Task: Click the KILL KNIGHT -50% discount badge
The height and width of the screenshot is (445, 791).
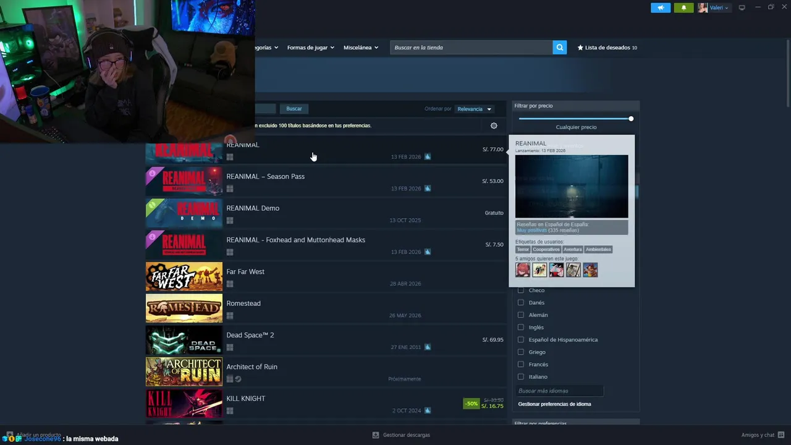Action: 472,404
